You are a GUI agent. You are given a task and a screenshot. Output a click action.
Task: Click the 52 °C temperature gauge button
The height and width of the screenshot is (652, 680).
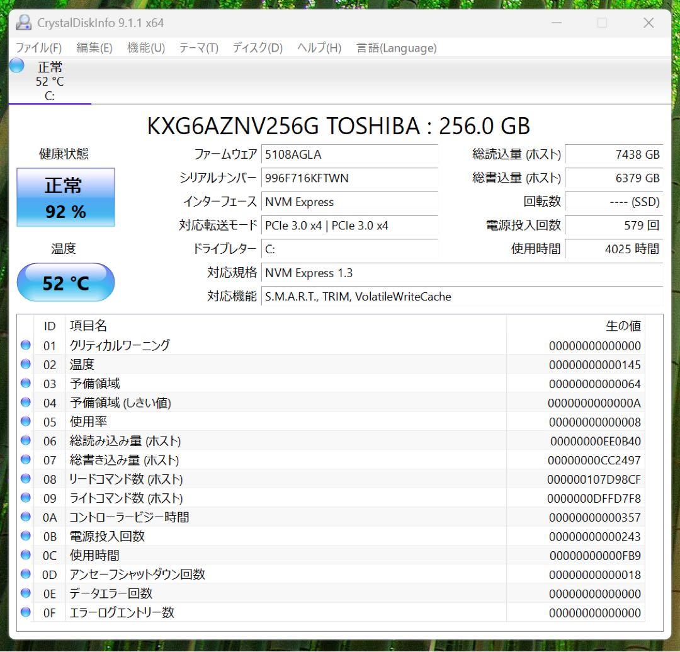pos(65,282)
